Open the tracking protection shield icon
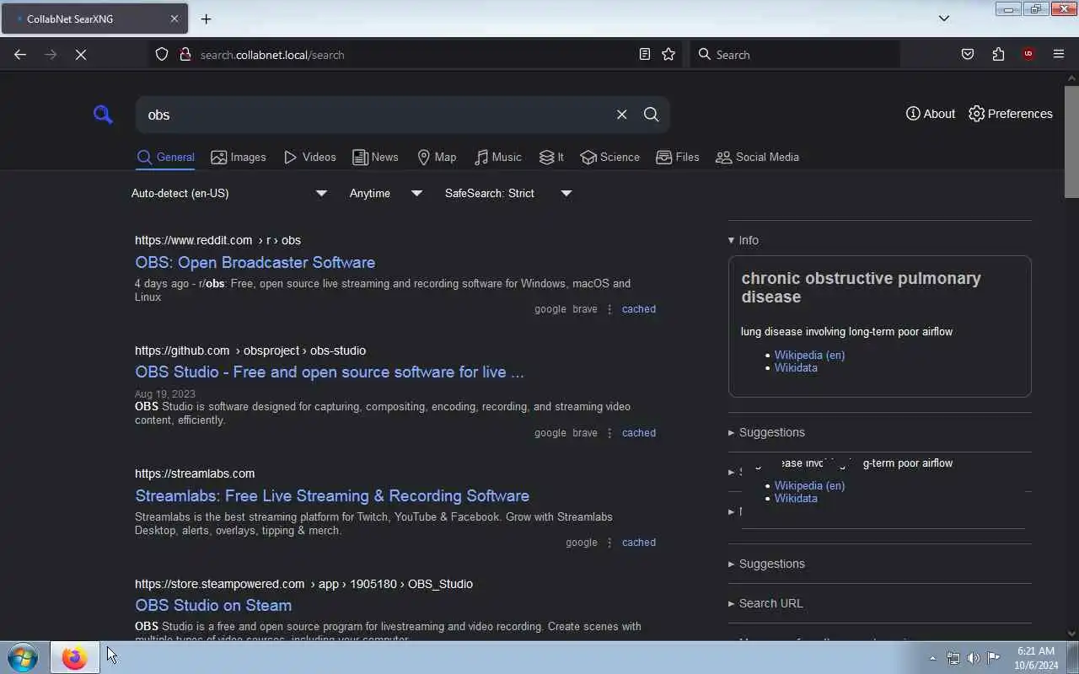1079x674 pixels. pos(162,55)
